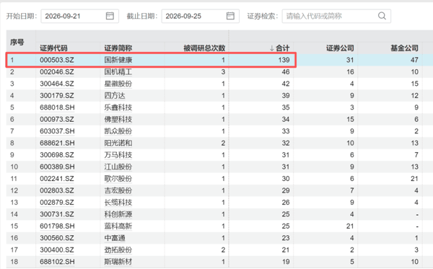Click securities company count 16 for 国机精工
Image resolution: width=433 pixels, height=269 pixels.
(x=350, y=71)
